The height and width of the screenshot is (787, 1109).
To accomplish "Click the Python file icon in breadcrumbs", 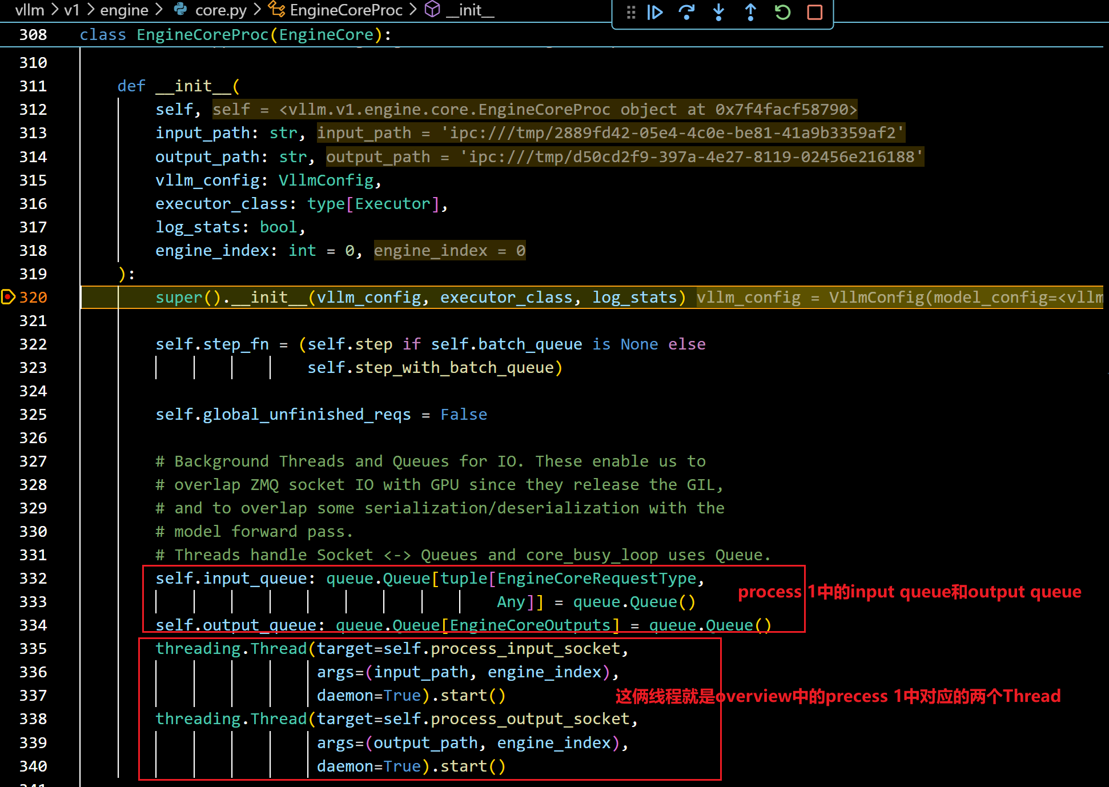I will pyautogui.click(x=181, y=10).
